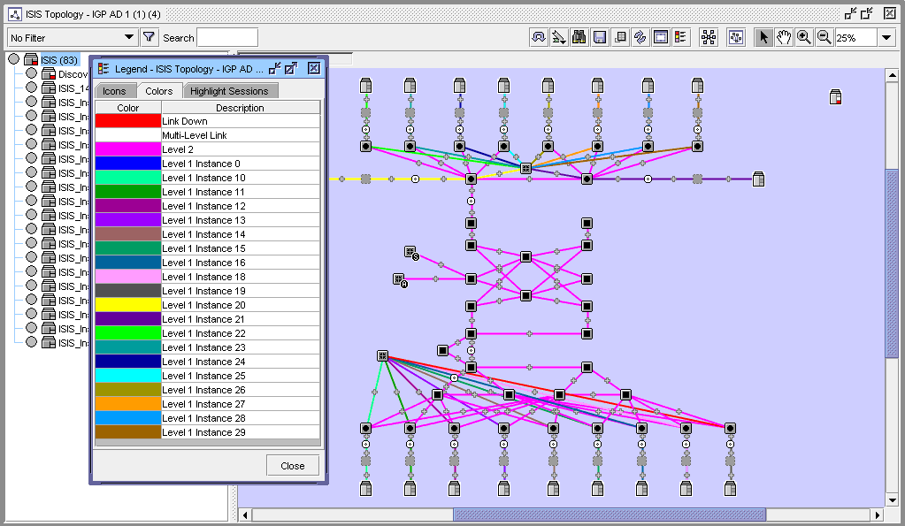Click the orange Instance 27 color swatch
905x526 pixels.
(128, 404)
